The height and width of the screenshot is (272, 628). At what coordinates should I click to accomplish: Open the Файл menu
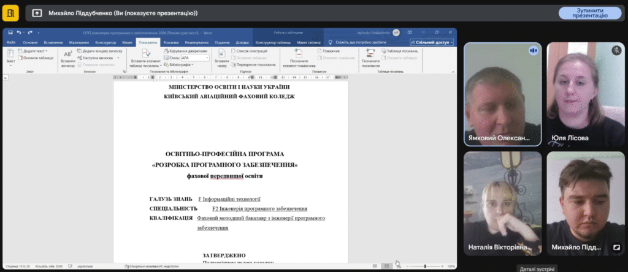(11, 42)
